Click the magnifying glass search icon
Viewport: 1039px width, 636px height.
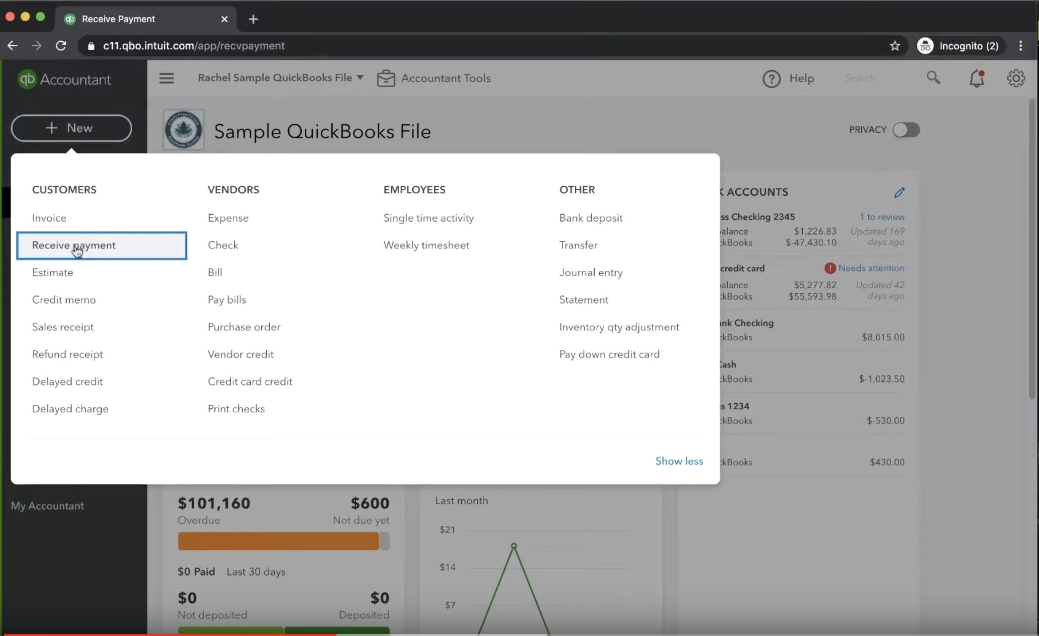coord(933,78)
